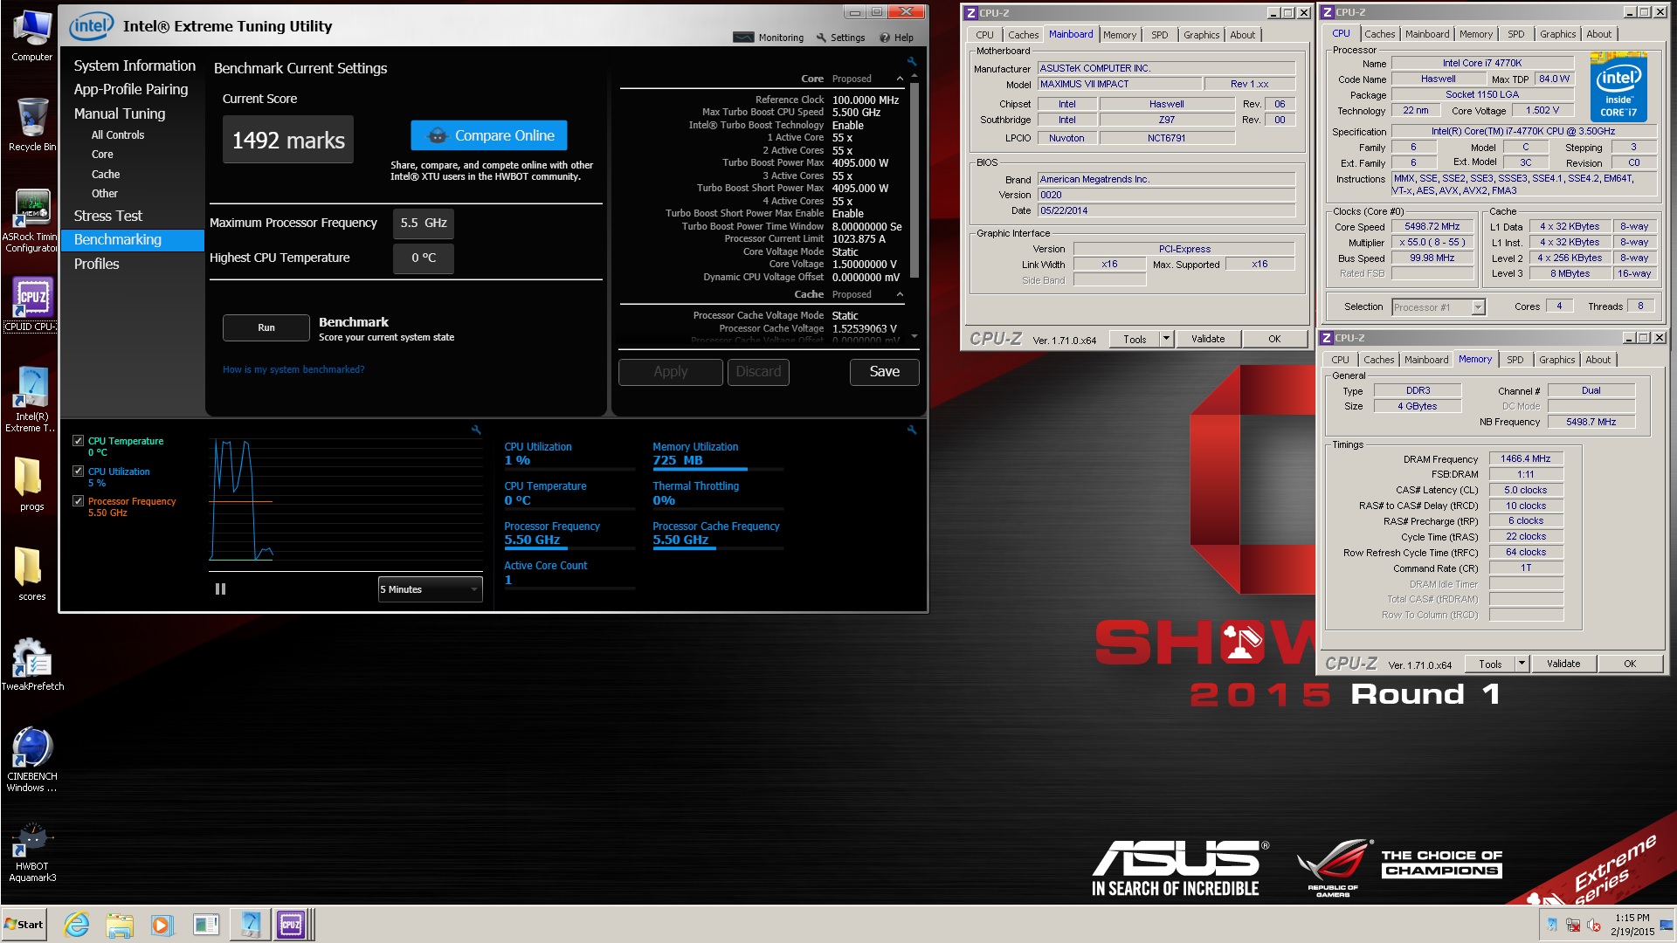Screen dimensions: 1677x943
Task: Click scroll down arrow in settings panel
Action: (914, 336)
